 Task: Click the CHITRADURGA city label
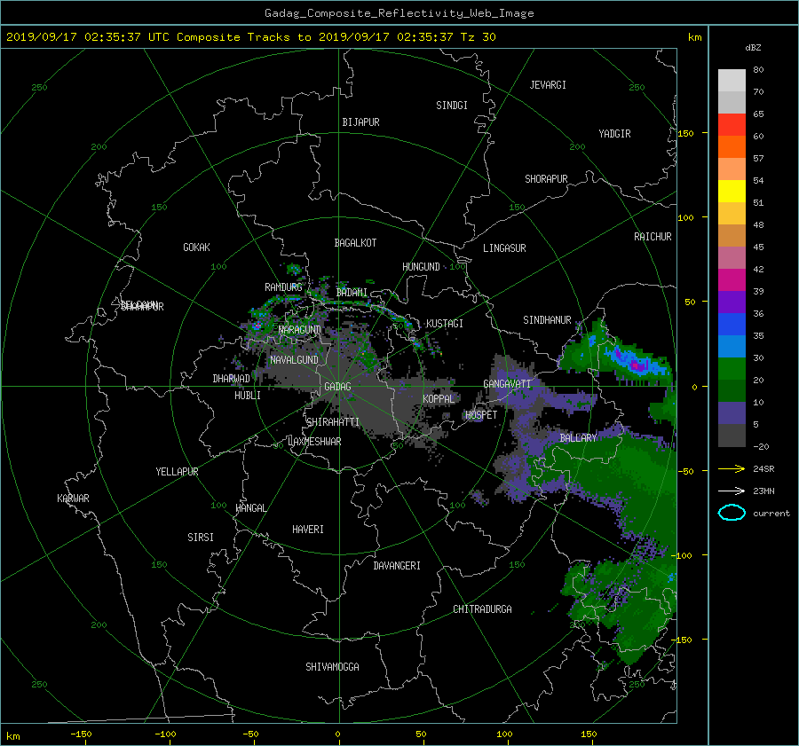tap(483, 609)
